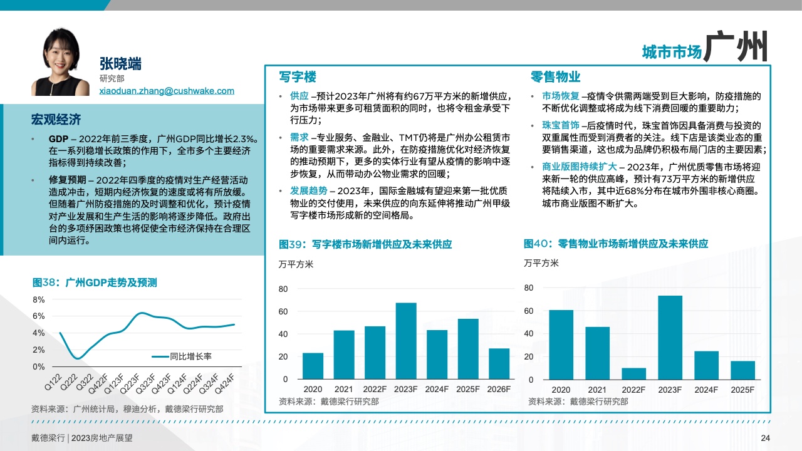802x451 pixels.
Task: Click the 城市市场 heading text
Action: tap(672, 53)
